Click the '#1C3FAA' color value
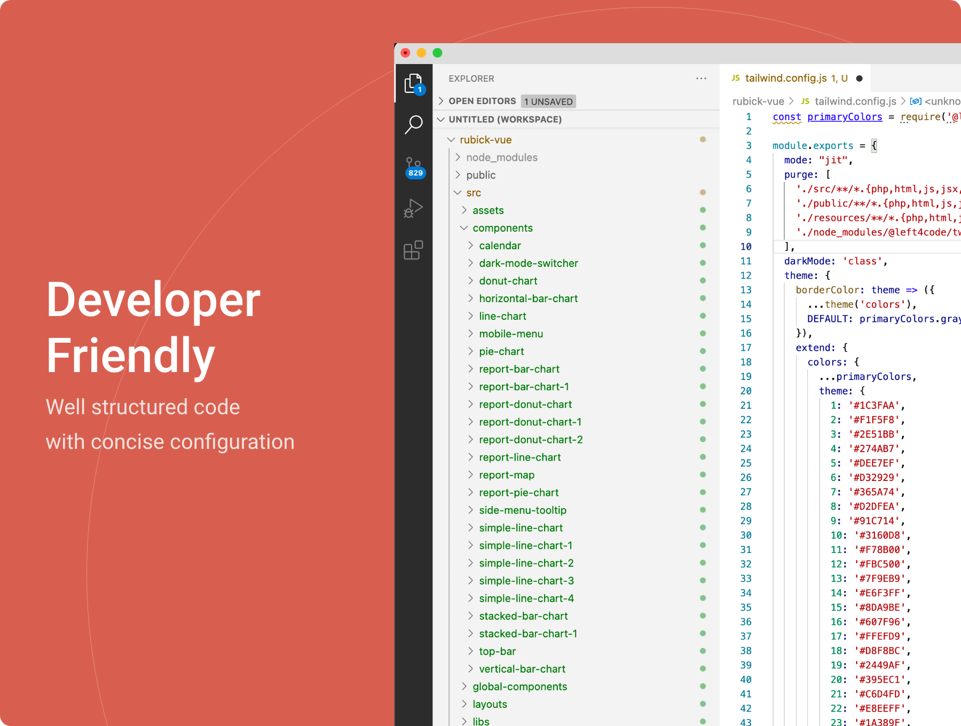Image resolution: width=961 pixels, height=726 pixels. (x=874, y=405)
